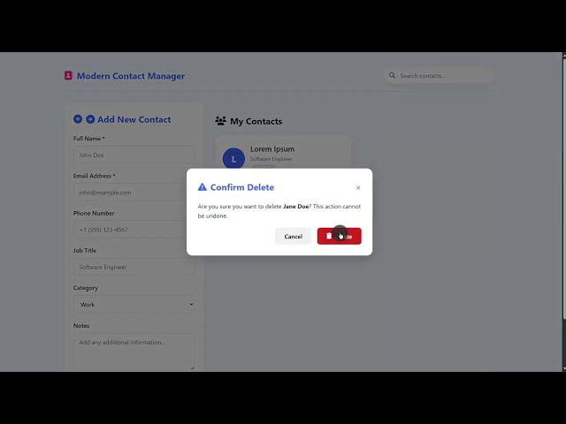Click the 'Software Engineer' subtitle under Lorem Ipsum
Viewport: 566px width, 424px height.
coord(272,159)
